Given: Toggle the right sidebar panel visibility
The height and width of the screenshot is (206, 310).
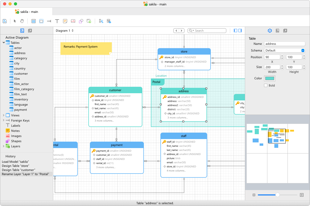Looking at the screenshot, I should point(240,30).
